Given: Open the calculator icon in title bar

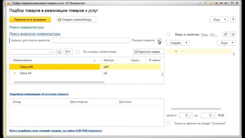Looking at the screenshot, I should [206, 3].
